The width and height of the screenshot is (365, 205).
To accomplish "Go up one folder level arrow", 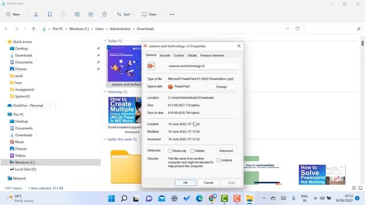I will click(x=34, y=29).
